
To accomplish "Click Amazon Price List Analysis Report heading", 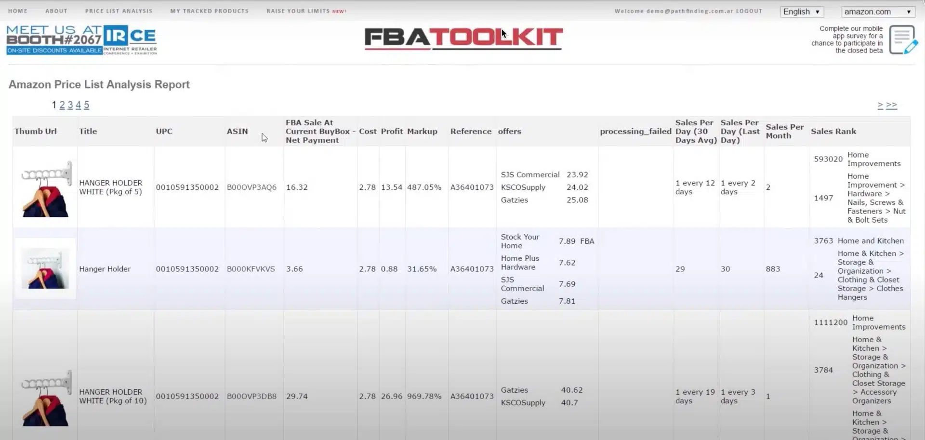I will click(x=99, y=84).
